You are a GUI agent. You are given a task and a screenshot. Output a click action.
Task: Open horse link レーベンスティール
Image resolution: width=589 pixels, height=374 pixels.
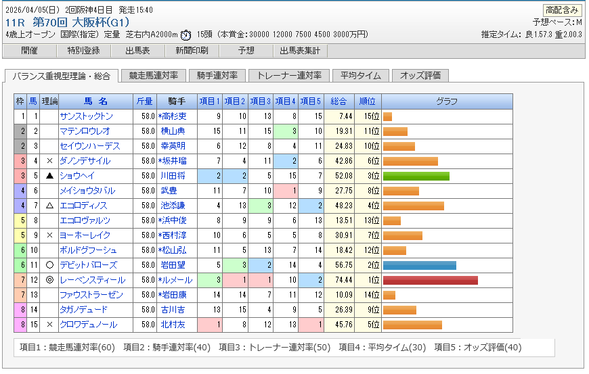point(92,280)
